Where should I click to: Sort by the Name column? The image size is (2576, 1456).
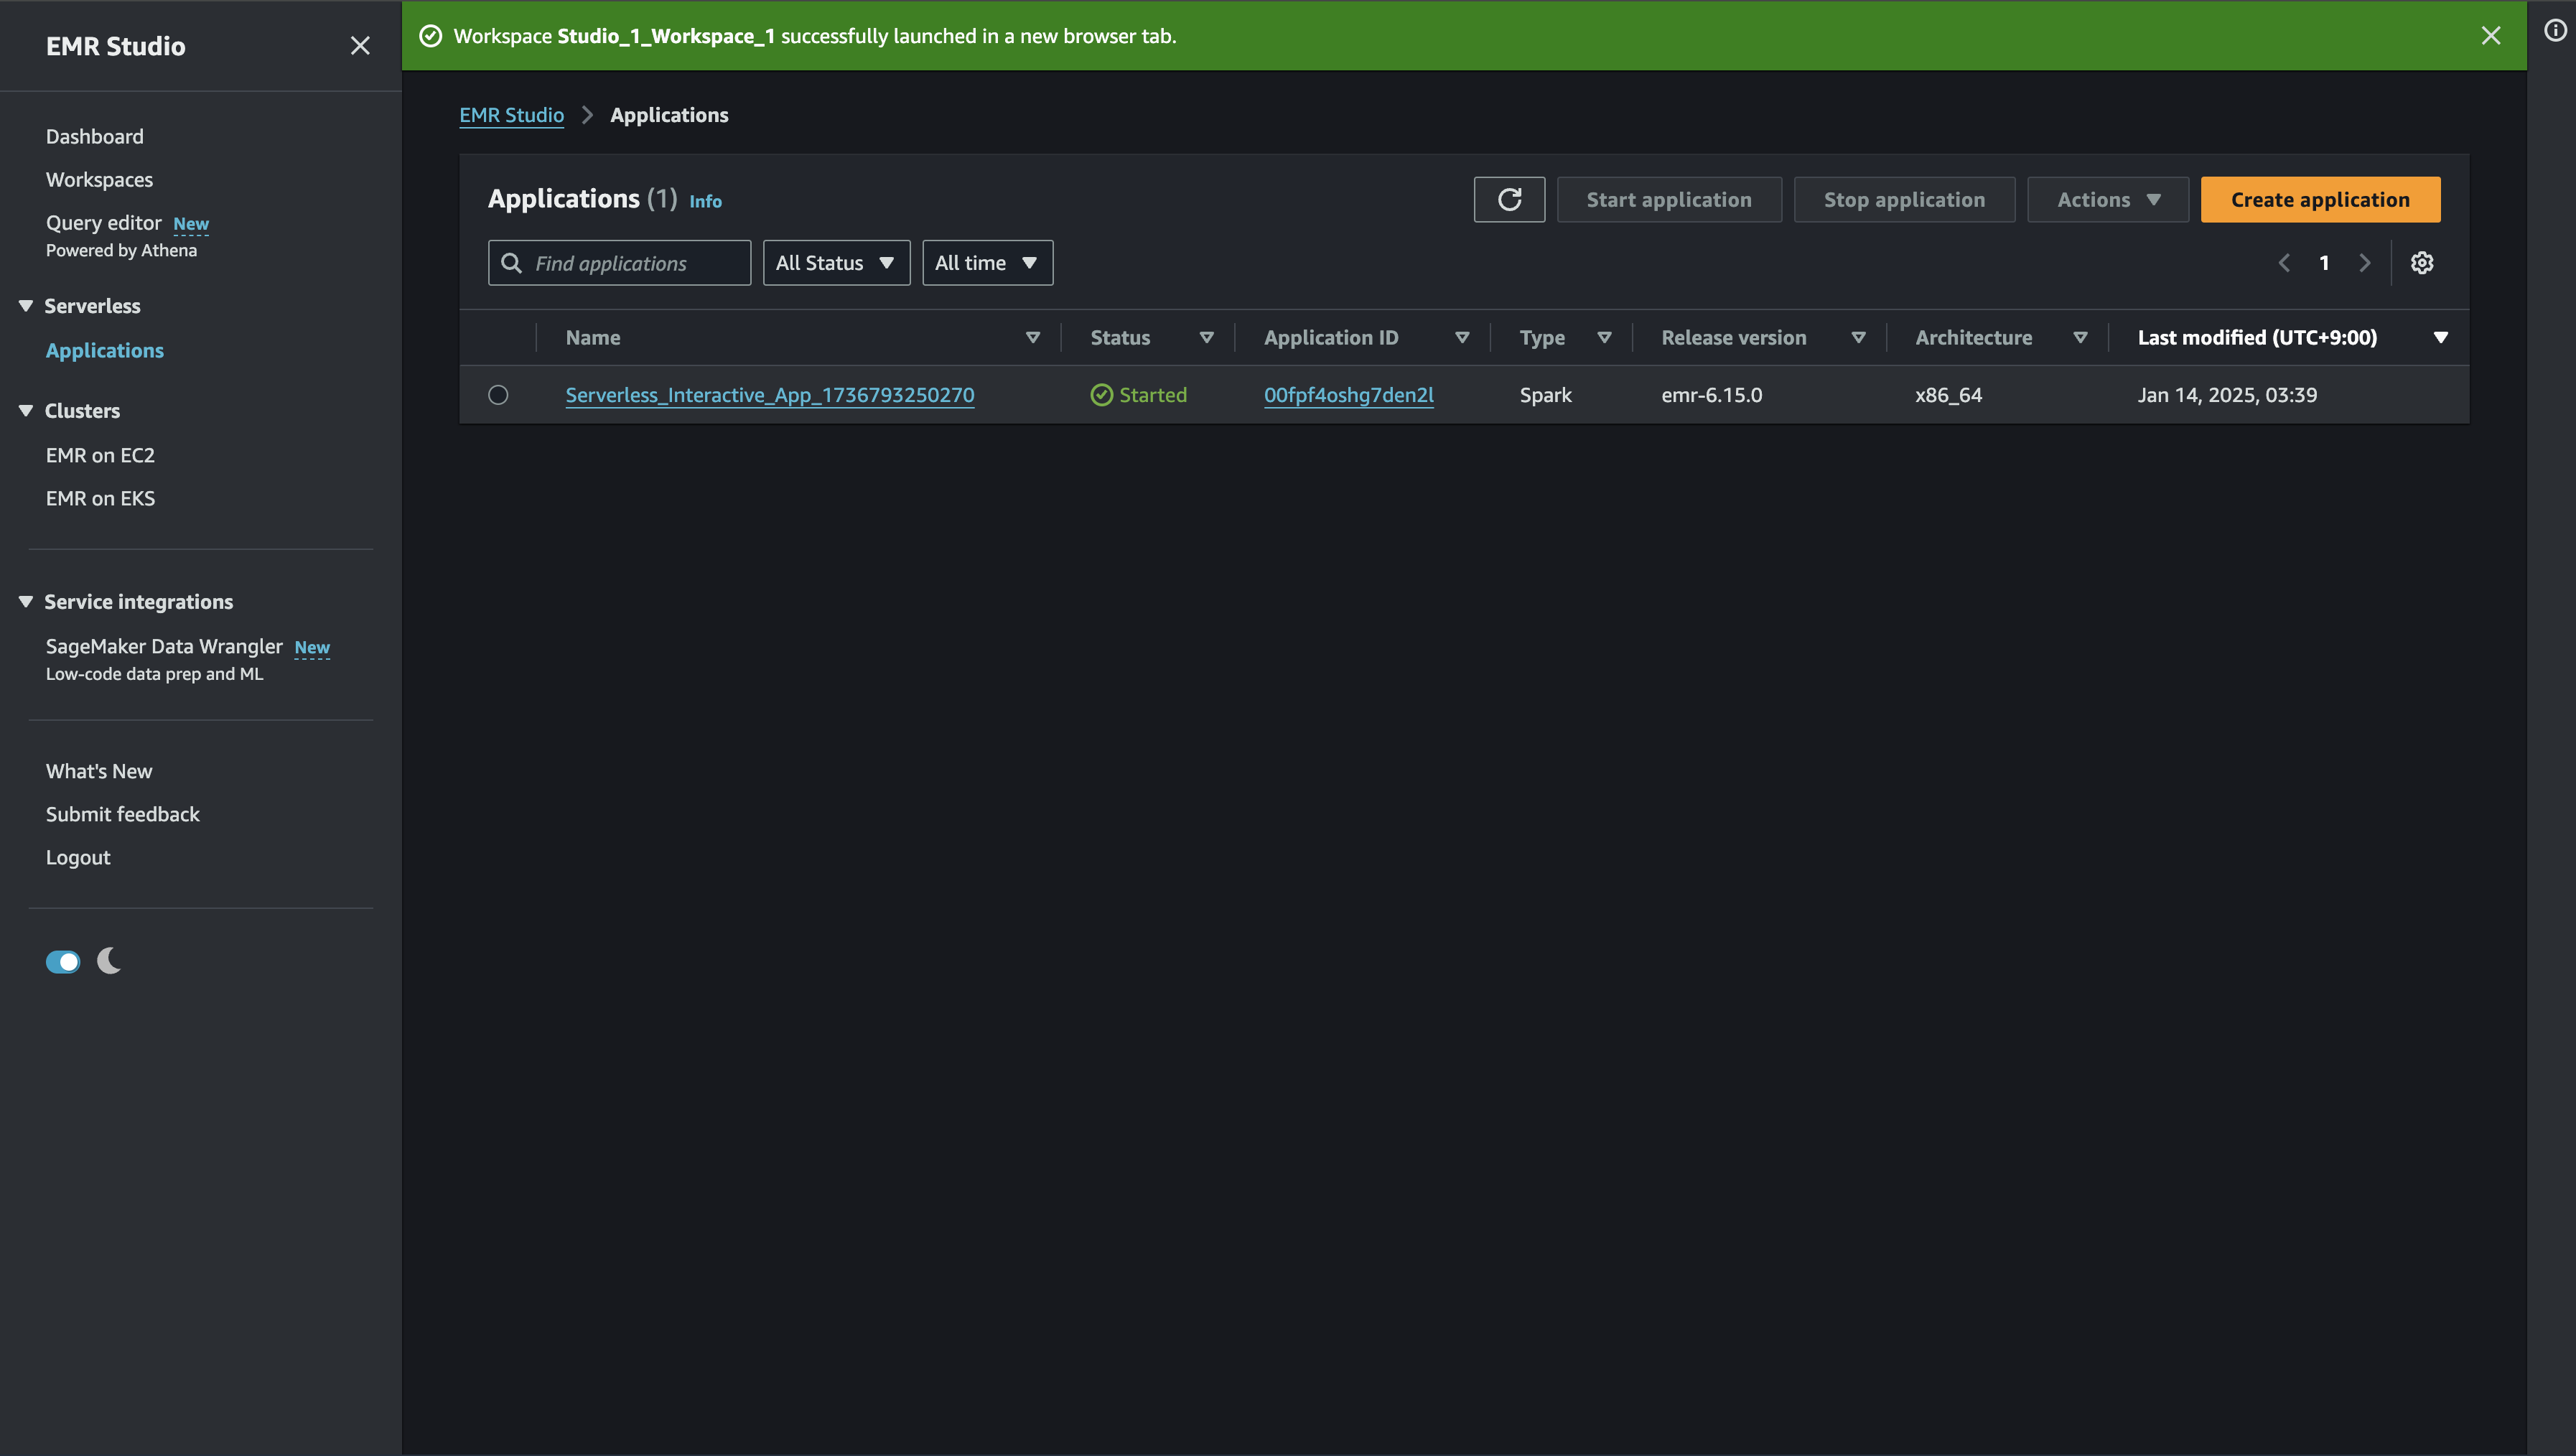[1033, 338]
